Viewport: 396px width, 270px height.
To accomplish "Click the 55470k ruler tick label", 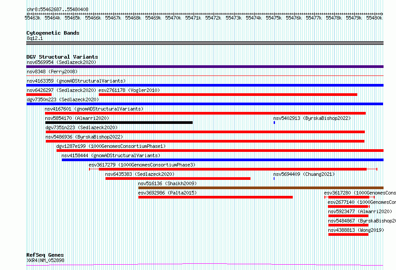I will (173, 18).
